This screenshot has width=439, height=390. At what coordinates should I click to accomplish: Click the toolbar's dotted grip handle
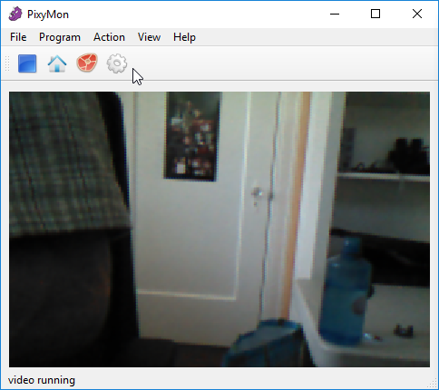[x=7, y=63]
